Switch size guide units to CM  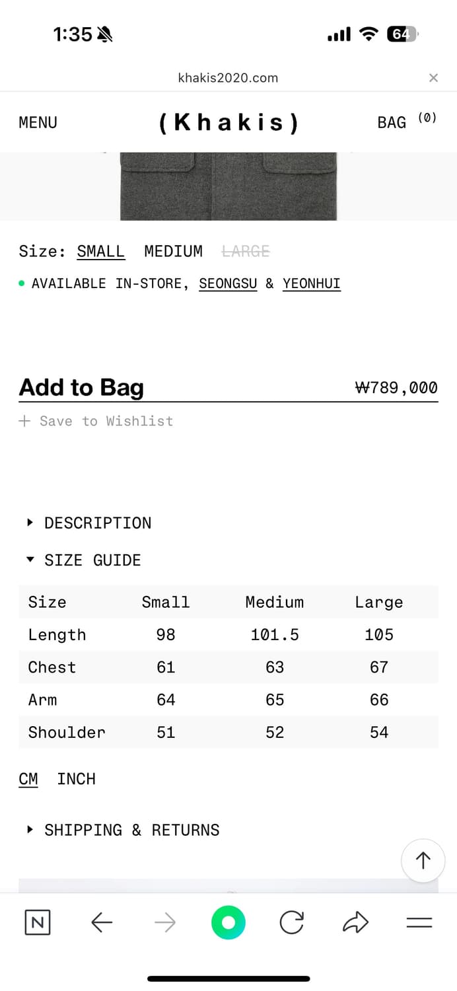28,779
